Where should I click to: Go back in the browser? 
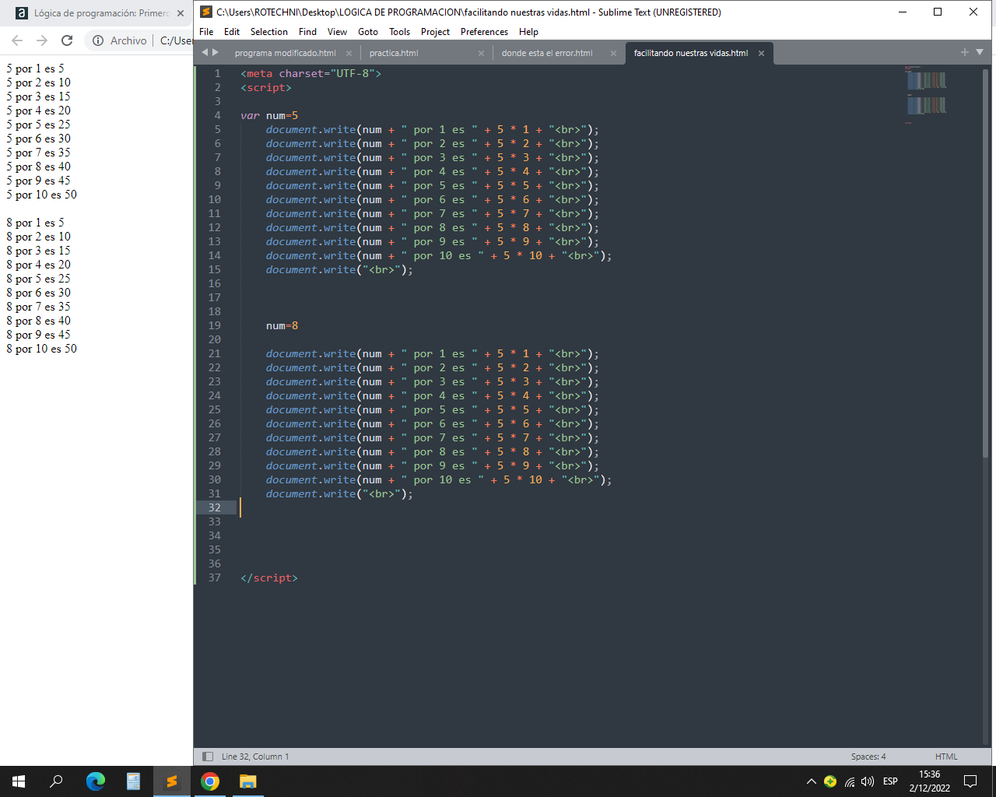tap(17, 40)
